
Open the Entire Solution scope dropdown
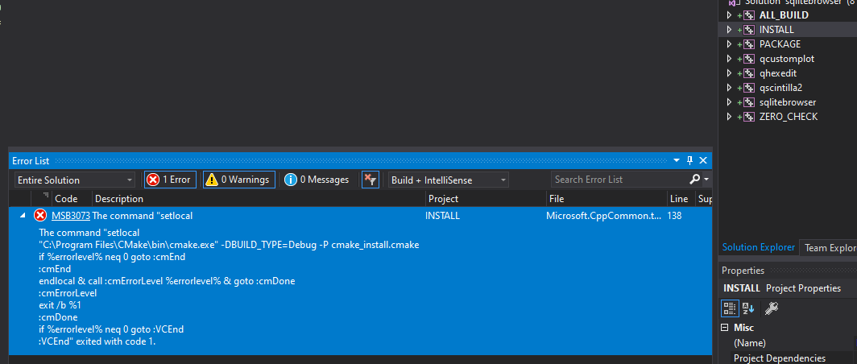pyautogui.click(x=74, y=180)
